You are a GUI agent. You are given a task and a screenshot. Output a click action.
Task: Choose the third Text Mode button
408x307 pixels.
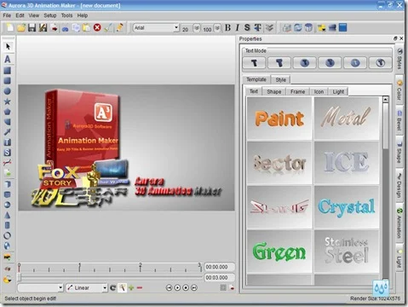(305, 62)
